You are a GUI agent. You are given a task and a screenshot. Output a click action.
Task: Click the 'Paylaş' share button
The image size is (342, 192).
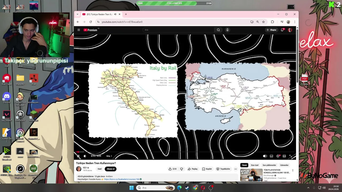(192, 169)
